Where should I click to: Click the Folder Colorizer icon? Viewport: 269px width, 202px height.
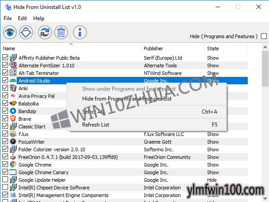(13, 149)
